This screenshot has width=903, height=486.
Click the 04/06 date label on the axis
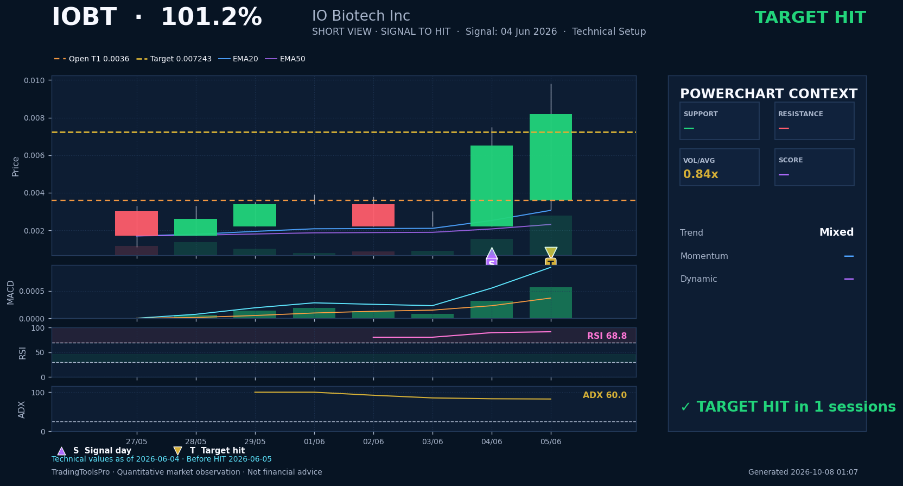(x=492, y=441)
